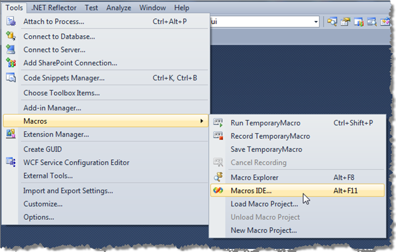Click the first toolbar search window icon
This screenshot has height=252, width=396.
coord(332,22)
